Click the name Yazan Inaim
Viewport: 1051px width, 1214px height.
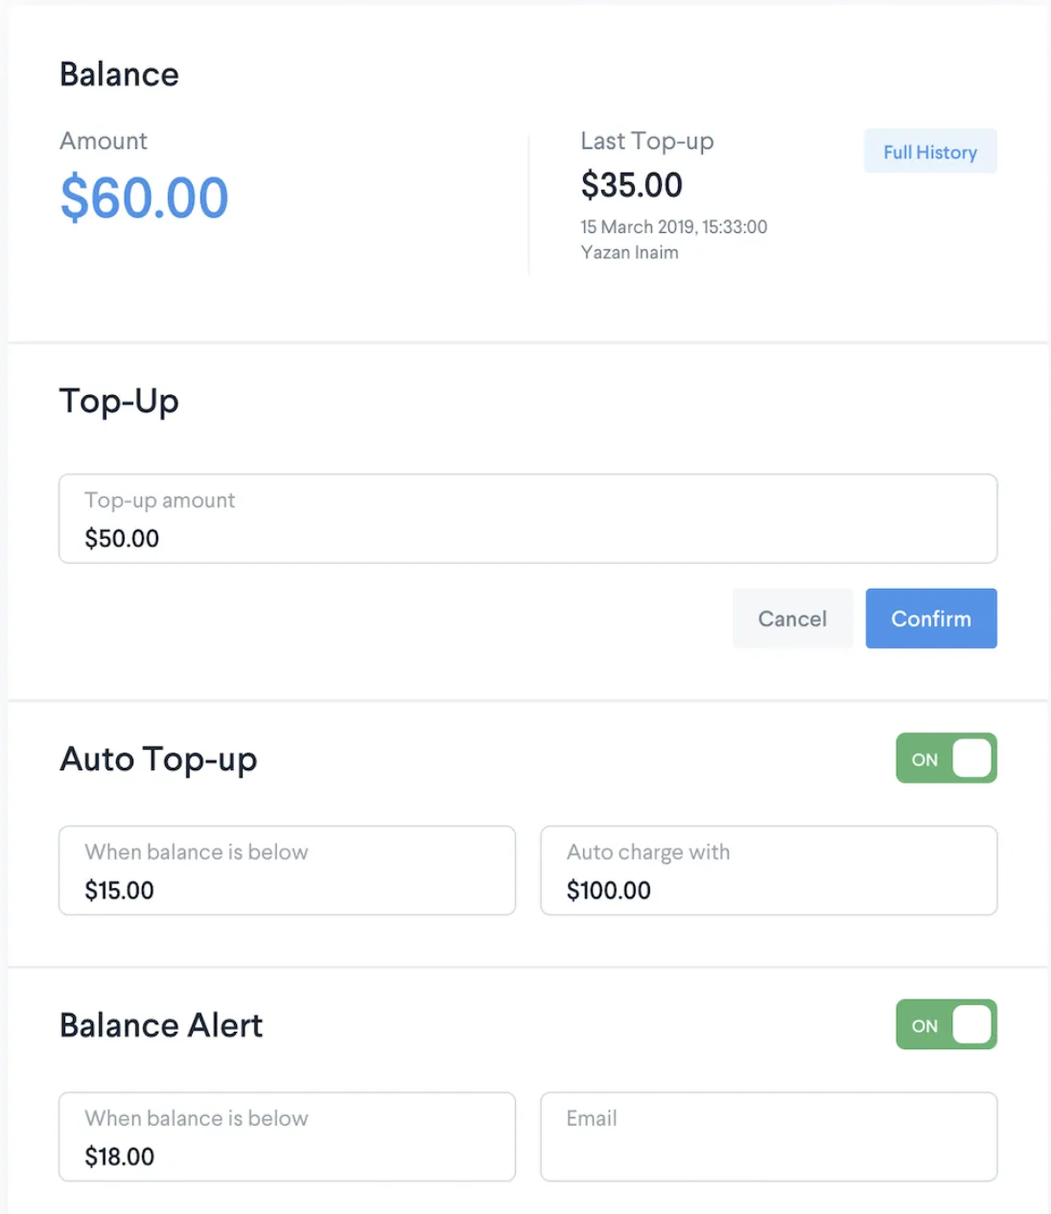[x=630, y=252]
